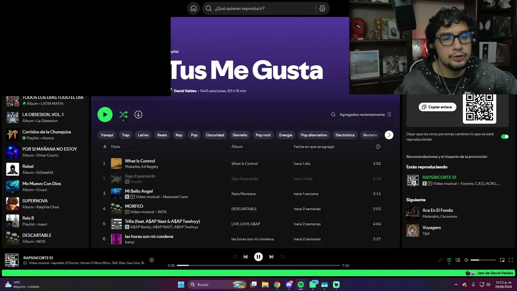Open Discord from the taskbar
Screen dimensions: 517x291
[289, 285]
